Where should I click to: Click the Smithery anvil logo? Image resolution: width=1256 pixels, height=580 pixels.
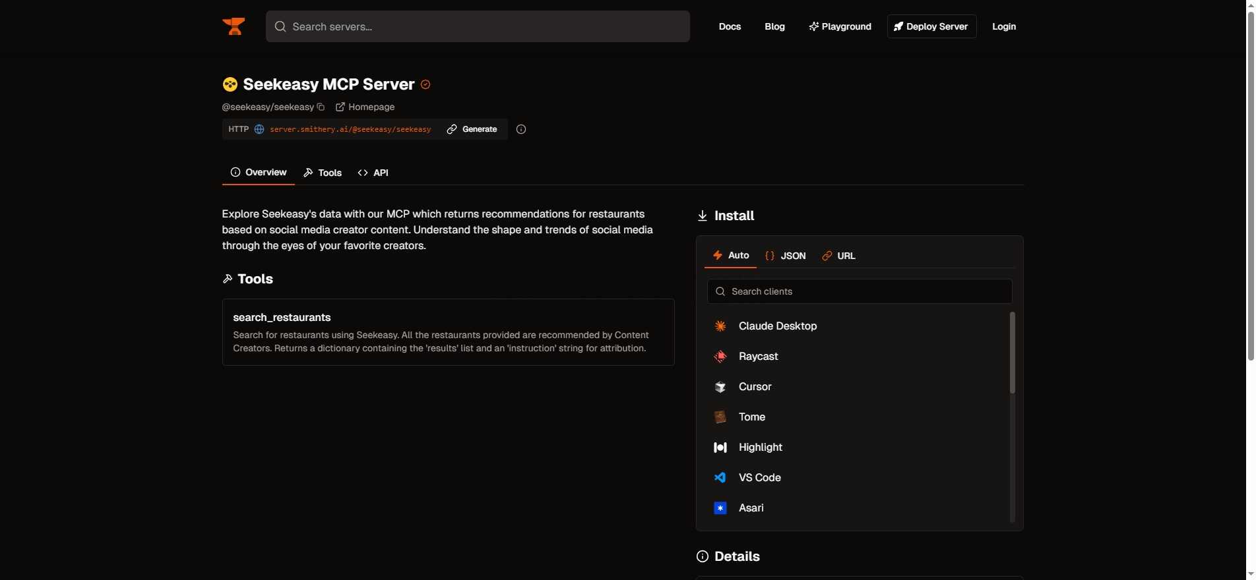click(x=234, y=26)
